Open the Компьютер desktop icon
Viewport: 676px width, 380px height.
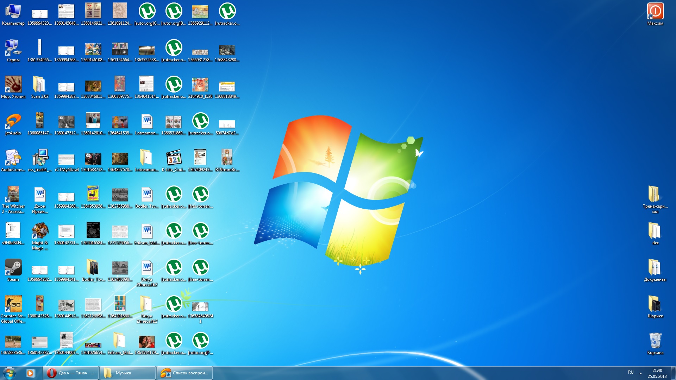[x=13, y=14]
